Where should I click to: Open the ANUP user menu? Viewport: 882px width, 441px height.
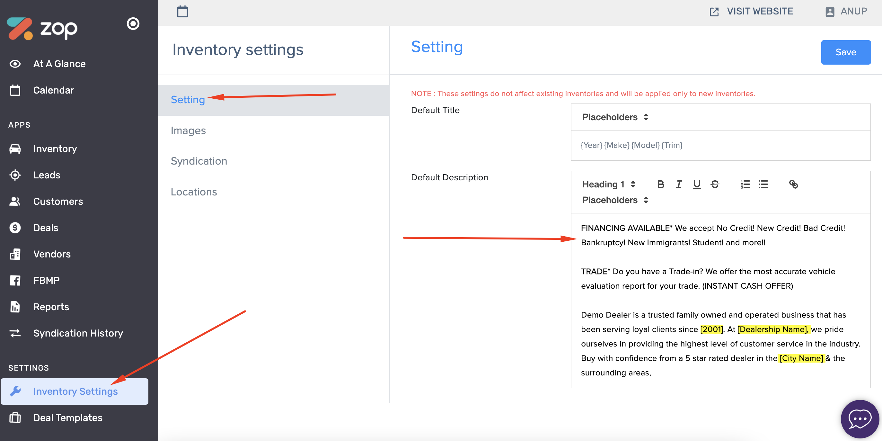click(846, 12)
